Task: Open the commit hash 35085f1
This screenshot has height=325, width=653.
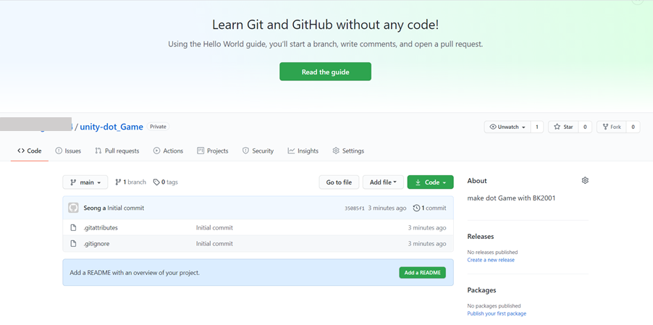Action: click(x=355, y=208)
